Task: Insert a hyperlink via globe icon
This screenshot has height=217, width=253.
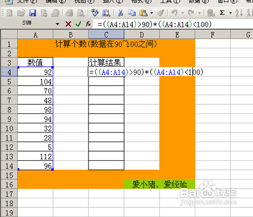Action: [x=210, y=13]
